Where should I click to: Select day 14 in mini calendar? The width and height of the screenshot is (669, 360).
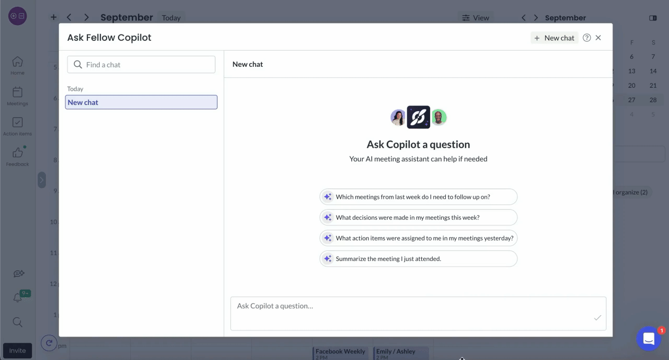(x=653, y=71)
